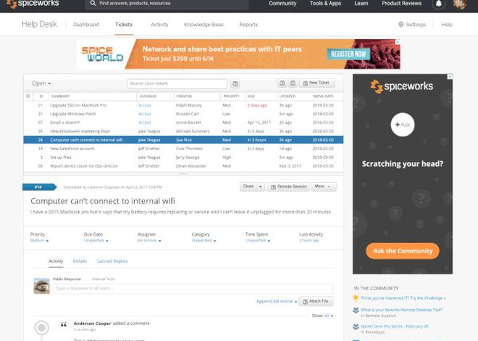Close the Spiceworks sidebar ad
This screenshot has width=478, height=341.
[450, 77]
